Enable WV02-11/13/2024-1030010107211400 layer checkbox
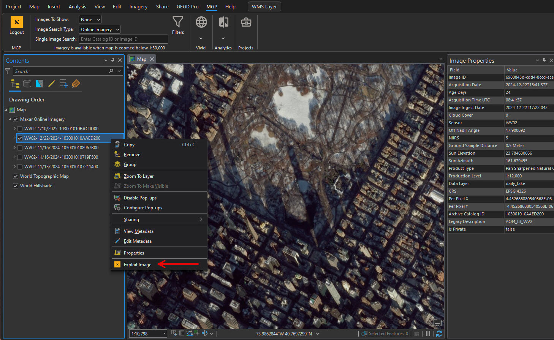 coord(20,167)
